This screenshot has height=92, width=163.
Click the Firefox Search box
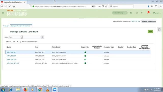121,6
